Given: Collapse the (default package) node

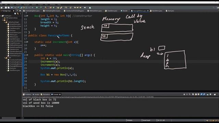Looking at the screenshot, I should [x=4, y=22].
